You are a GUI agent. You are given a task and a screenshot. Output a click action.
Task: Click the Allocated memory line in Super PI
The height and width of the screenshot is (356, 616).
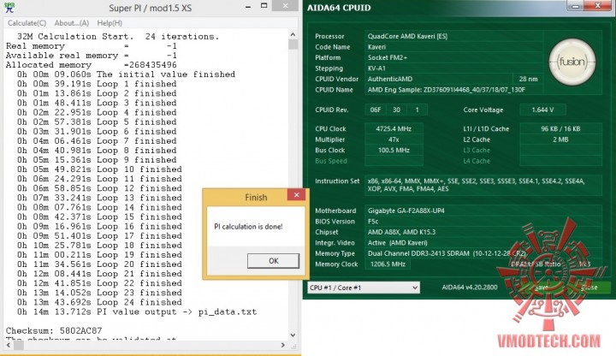tap(92, 65)
